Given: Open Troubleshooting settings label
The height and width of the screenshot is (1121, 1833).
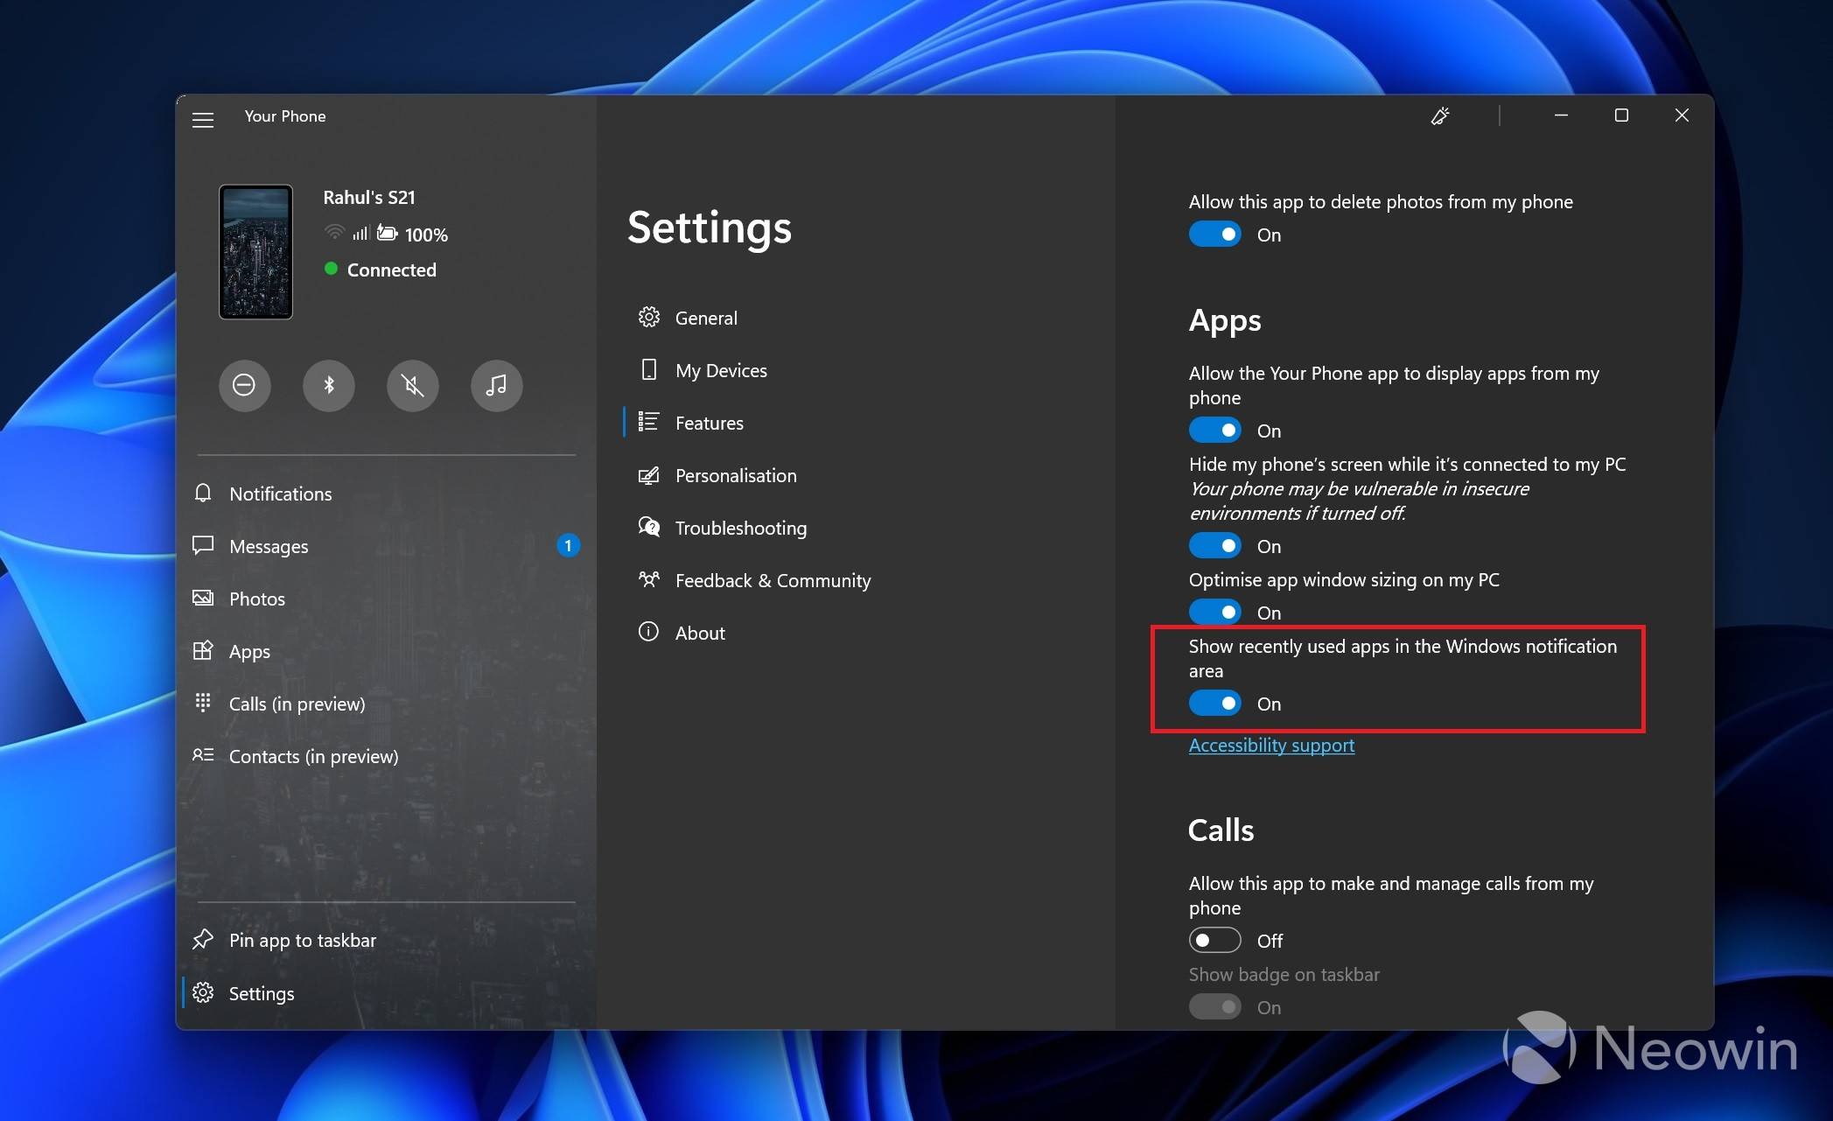Looking at the screenshot, I should tap(741, 528).
